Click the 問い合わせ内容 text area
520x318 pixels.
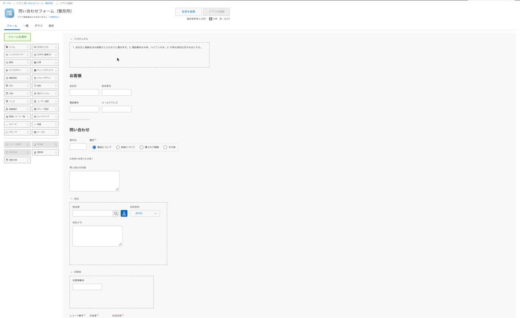[x=94, y=181]
